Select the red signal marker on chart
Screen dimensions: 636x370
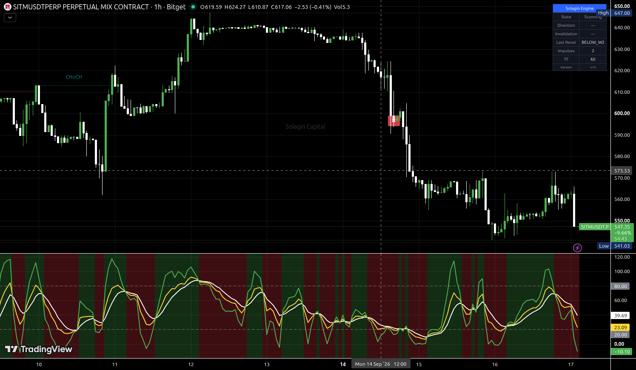coord(394,121)
